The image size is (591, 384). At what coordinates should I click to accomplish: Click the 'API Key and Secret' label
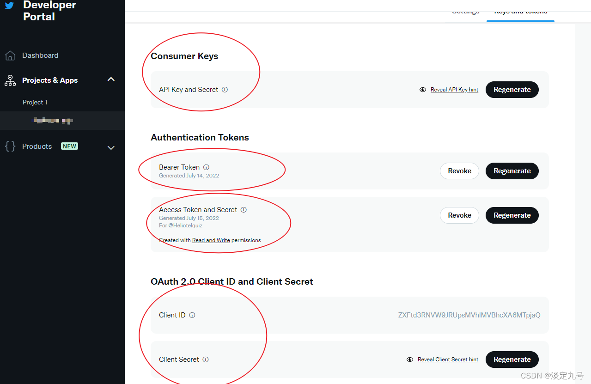(x=189, y=90)
